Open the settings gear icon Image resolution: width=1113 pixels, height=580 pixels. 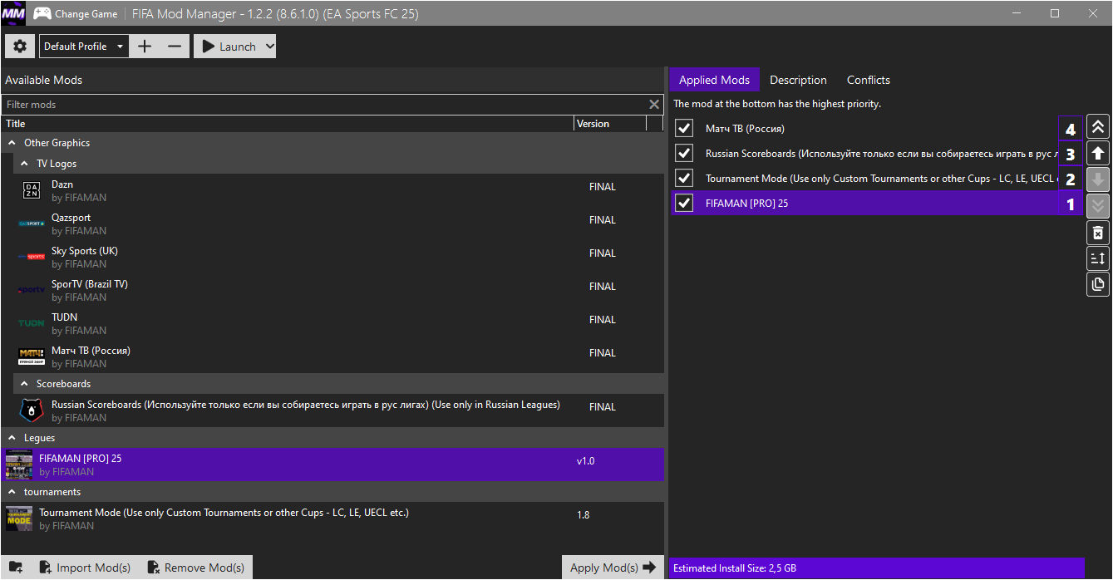click(x=20, y=47)
